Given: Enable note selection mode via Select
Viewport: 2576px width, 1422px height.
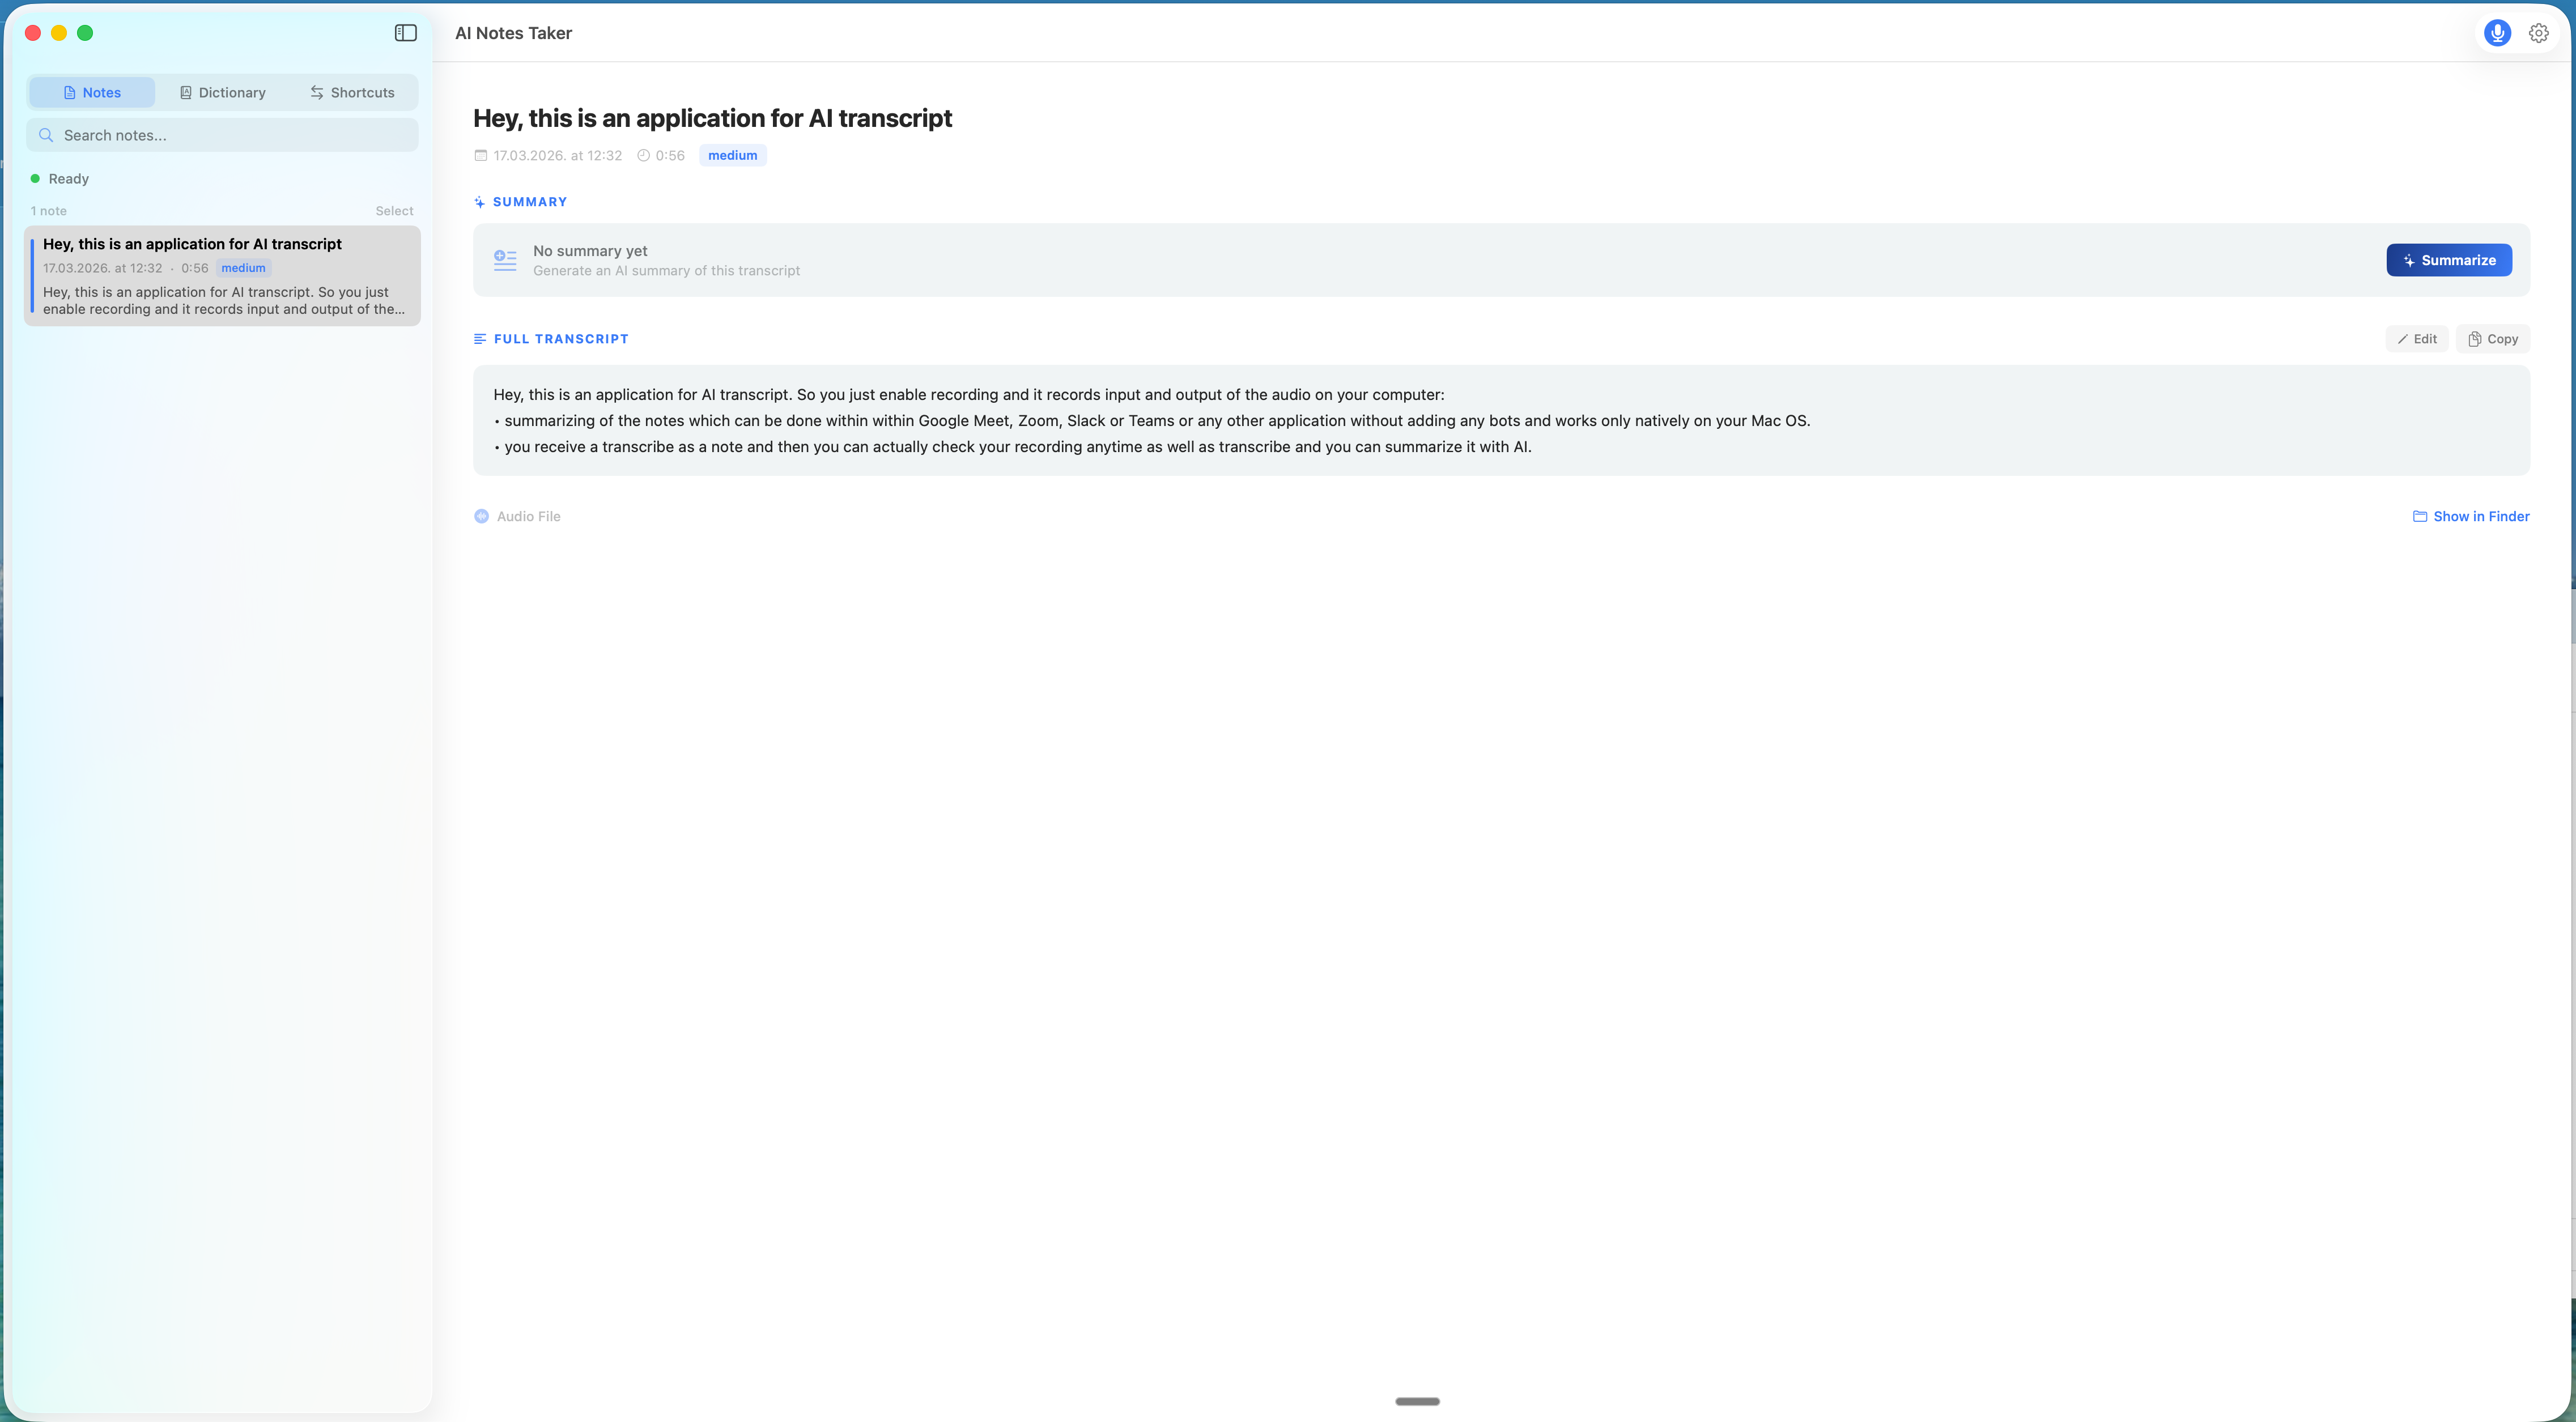Looking at the screenshot, I should (394, 210).
